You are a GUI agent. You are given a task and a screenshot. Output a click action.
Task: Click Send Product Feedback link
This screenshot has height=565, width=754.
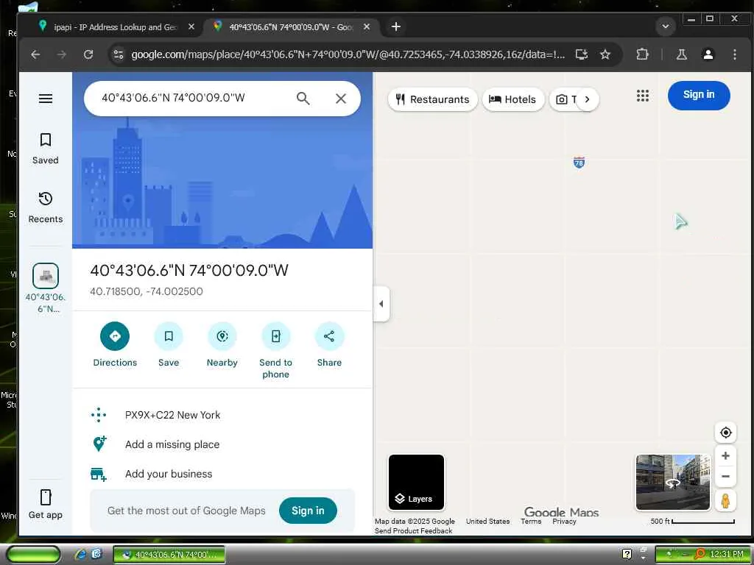[x=414, y=531]
